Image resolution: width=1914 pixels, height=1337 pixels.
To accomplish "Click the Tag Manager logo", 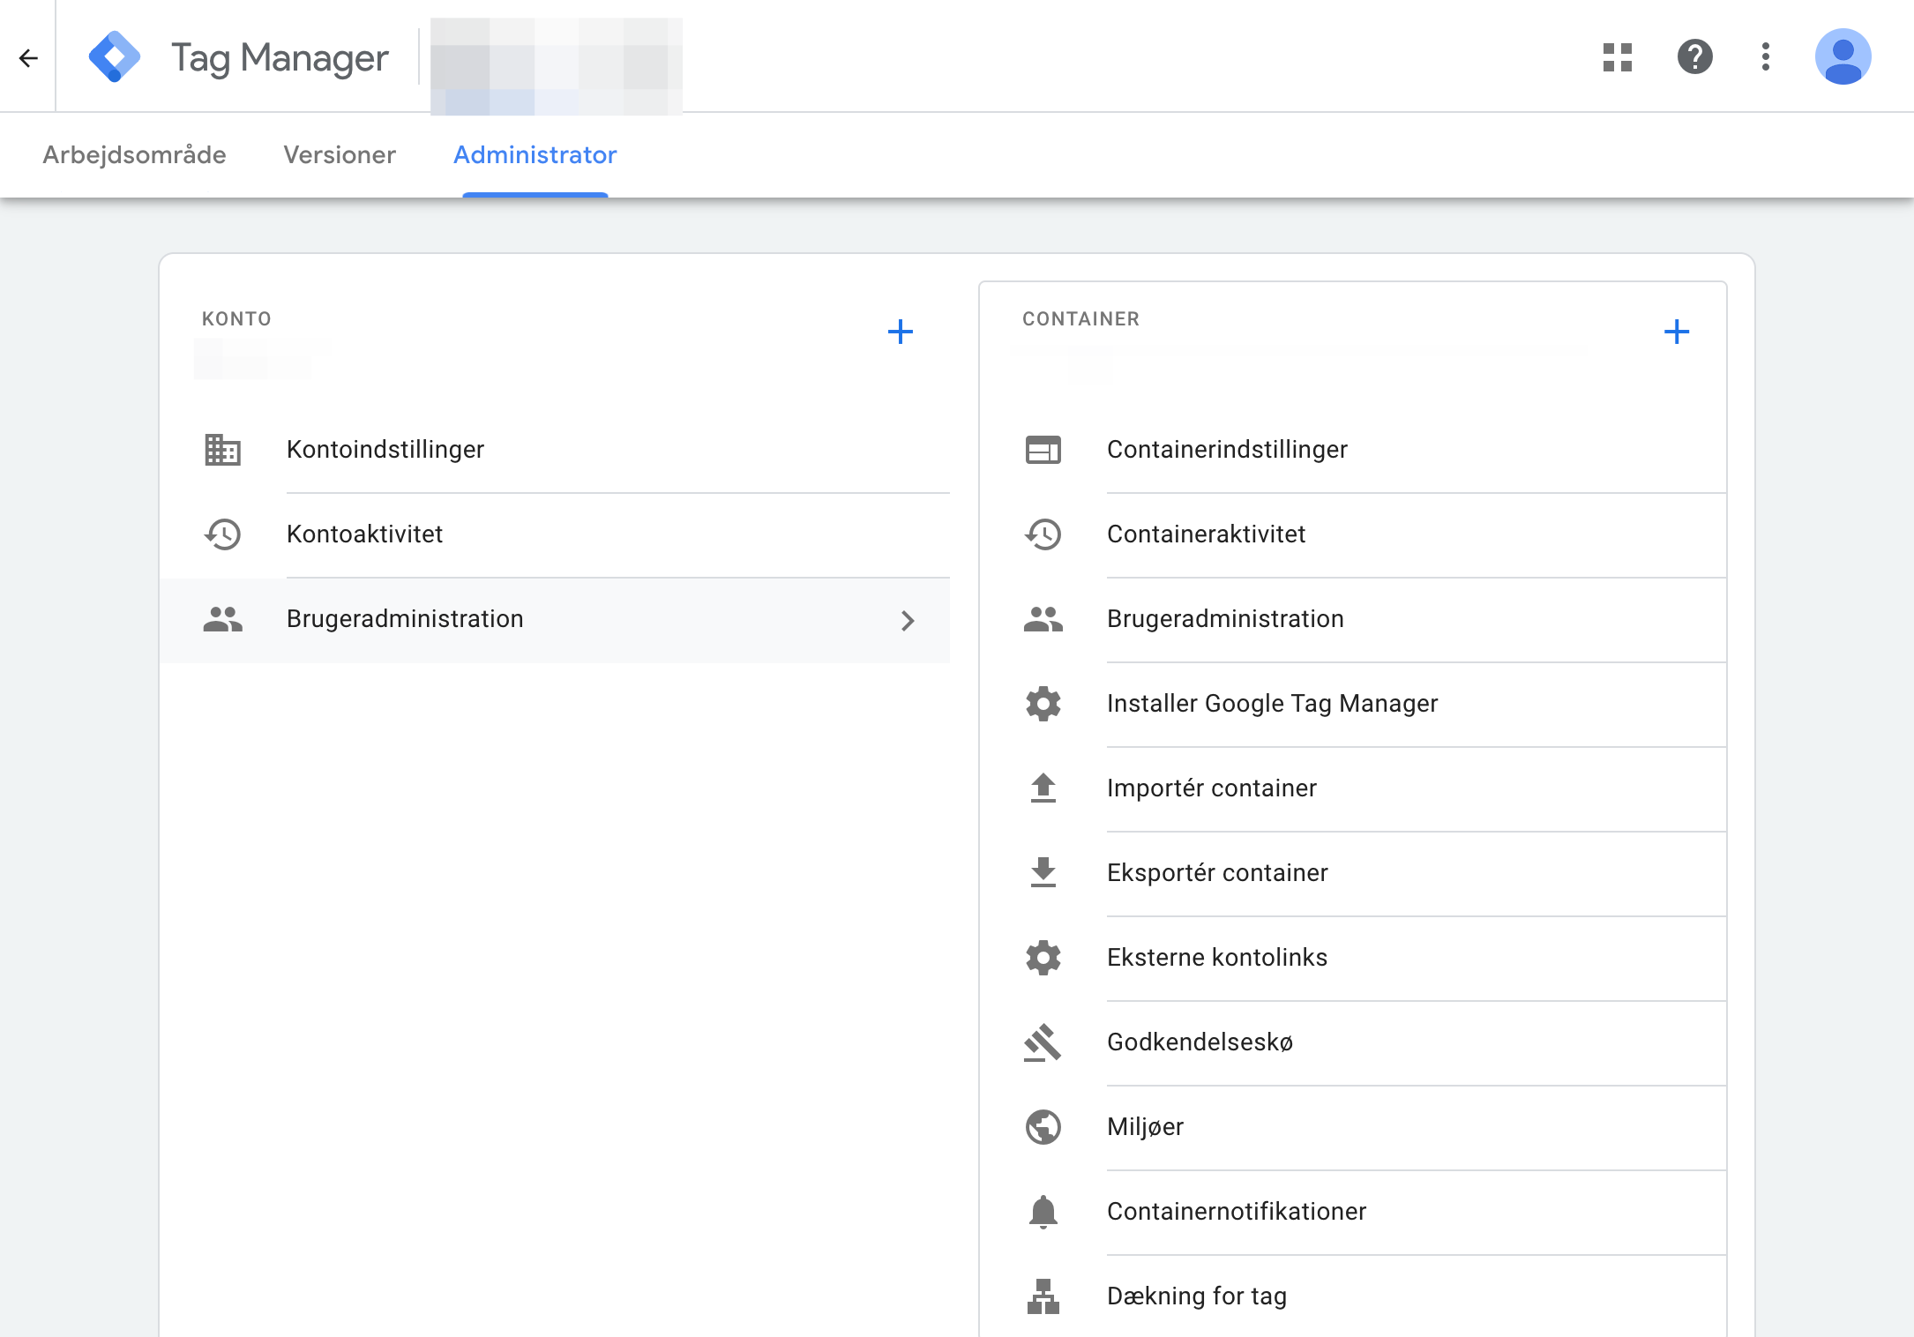I will (115, 57).
